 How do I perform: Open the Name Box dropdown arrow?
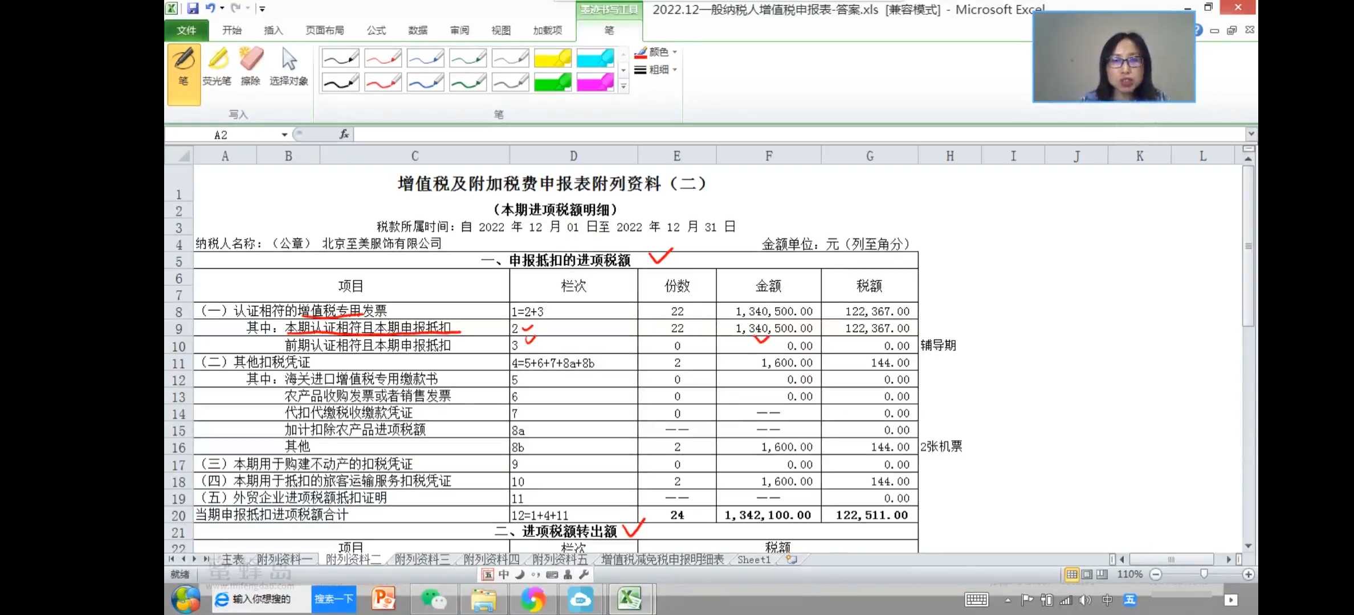click(284, 134)
